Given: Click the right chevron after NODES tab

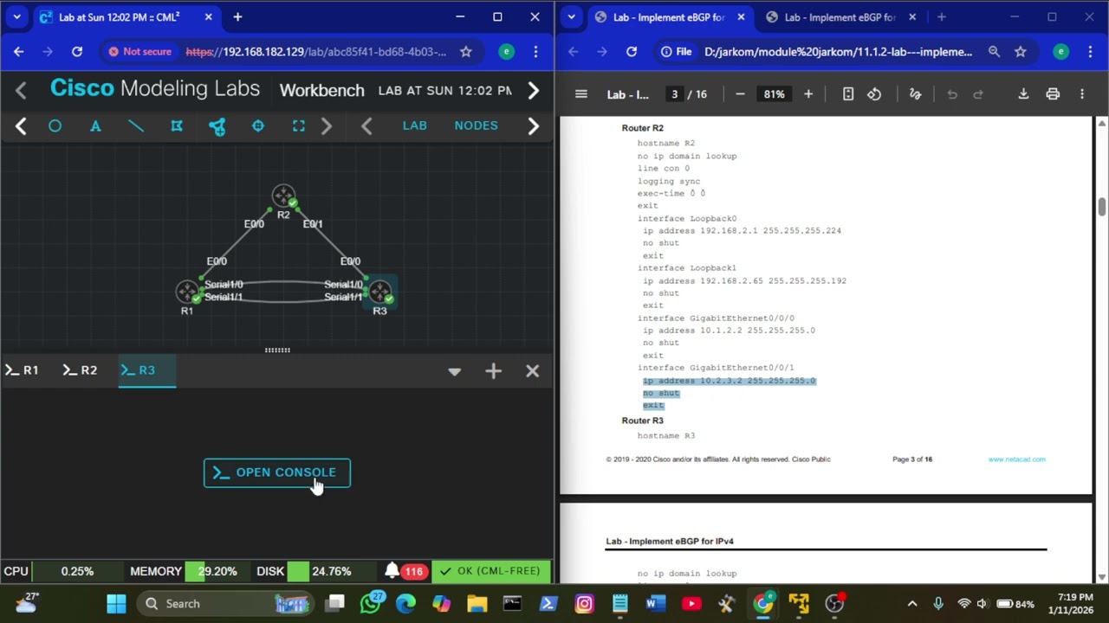Looking at the screenshot, I should [534, 126].
